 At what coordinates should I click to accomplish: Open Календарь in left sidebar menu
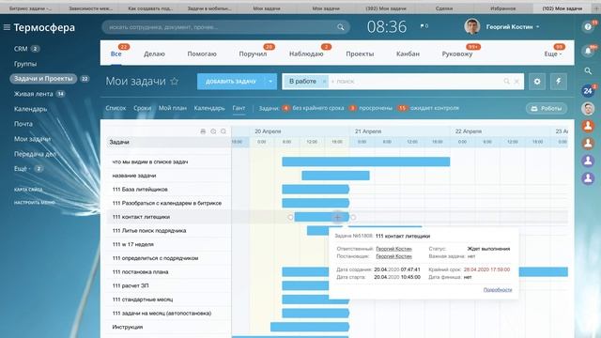coord(30,109)
